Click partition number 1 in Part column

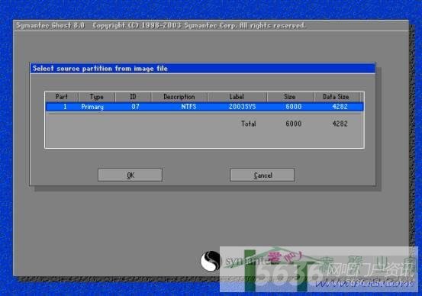[65, 107]
